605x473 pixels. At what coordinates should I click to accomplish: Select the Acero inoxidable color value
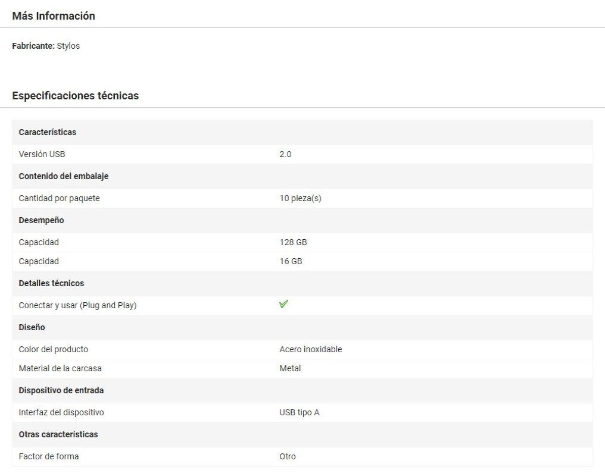(x=310, y=349)
